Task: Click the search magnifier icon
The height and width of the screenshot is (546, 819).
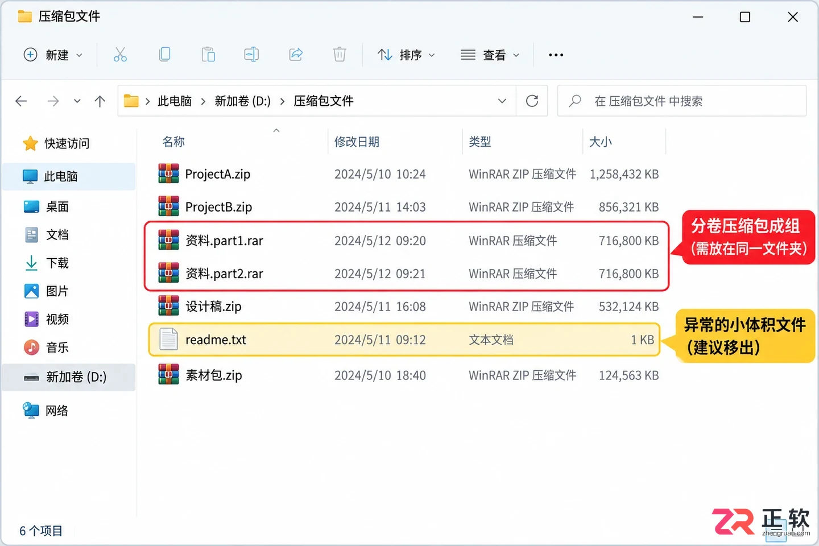Action: pyautogui.click(x=575, y=101)
